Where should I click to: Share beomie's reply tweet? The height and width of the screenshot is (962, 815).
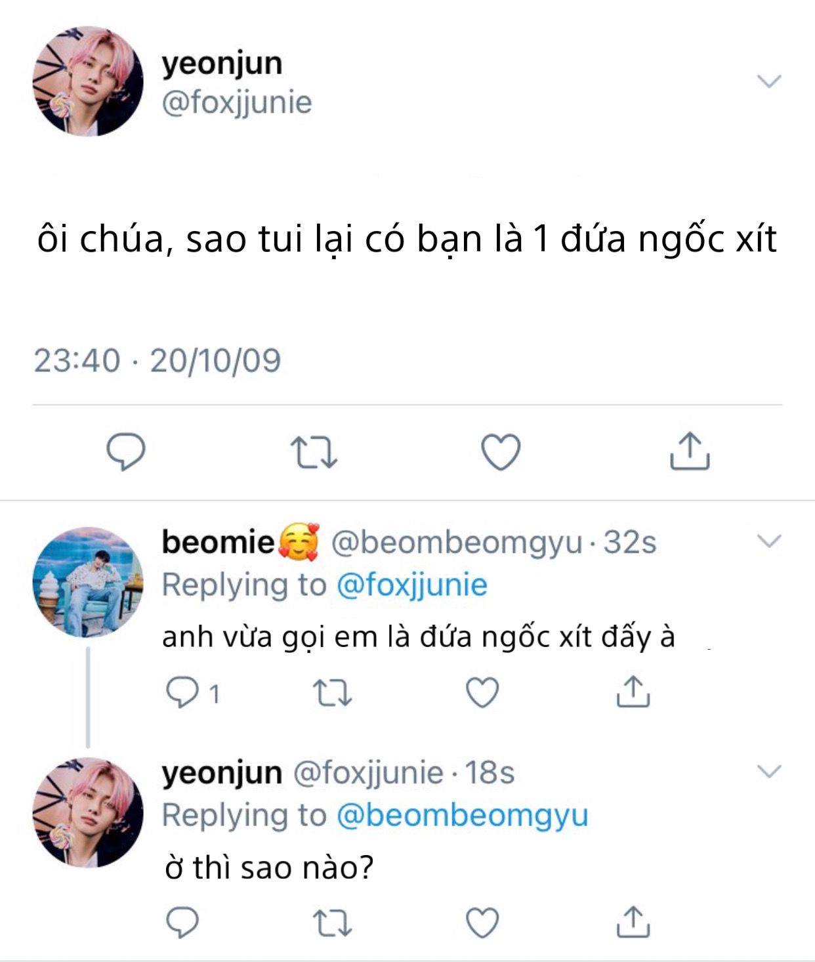pyautogui.click(x=633, y=692)
